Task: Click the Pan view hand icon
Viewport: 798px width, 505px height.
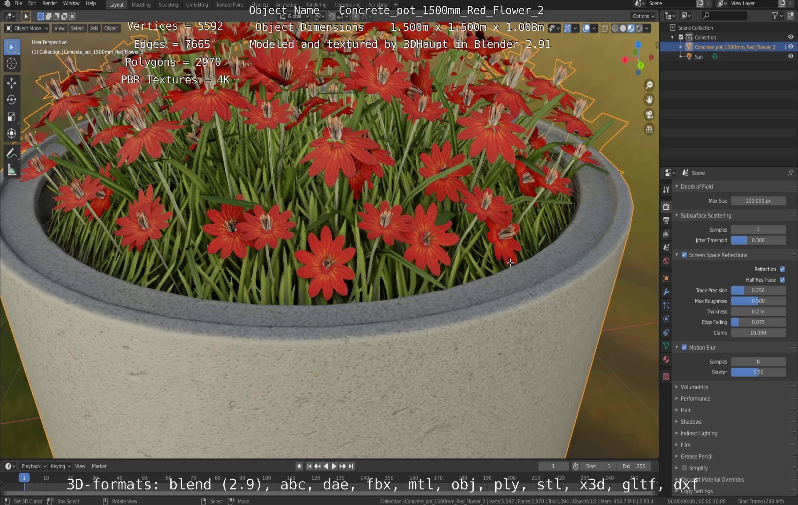Action: tap(649, 100)
